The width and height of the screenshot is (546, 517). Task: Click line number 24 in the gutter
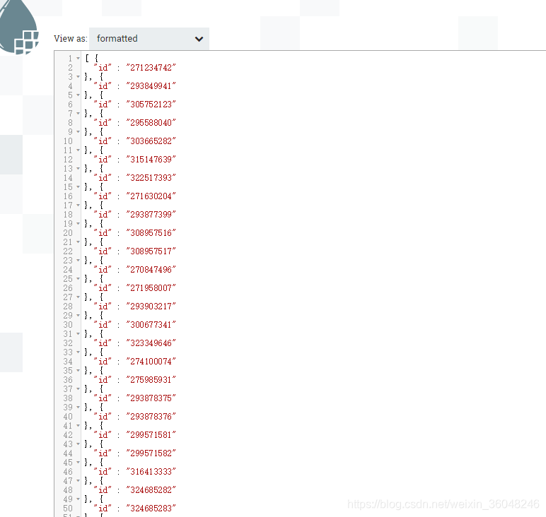(x=68, y=270)
